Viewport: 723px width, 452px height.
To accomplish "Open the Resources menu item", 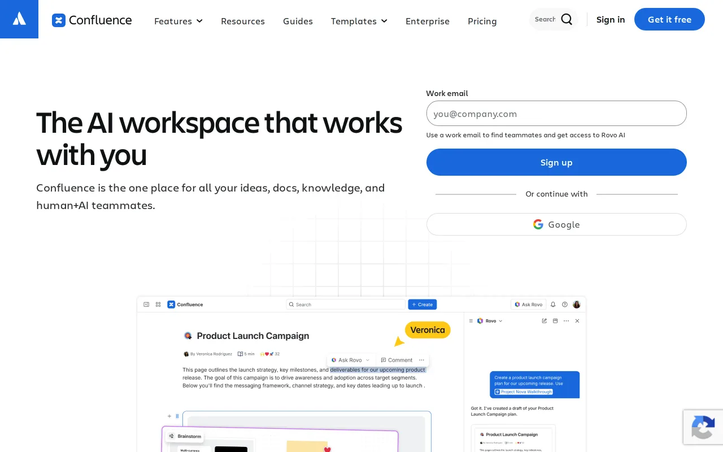I will tap(243, 21).
